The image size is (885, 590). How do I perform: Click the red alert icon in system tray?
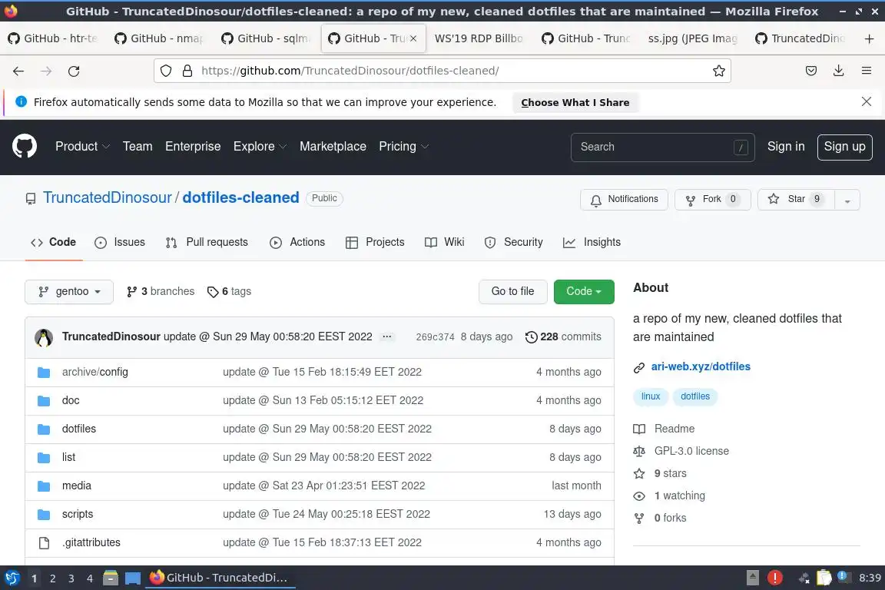pos(775,578)
